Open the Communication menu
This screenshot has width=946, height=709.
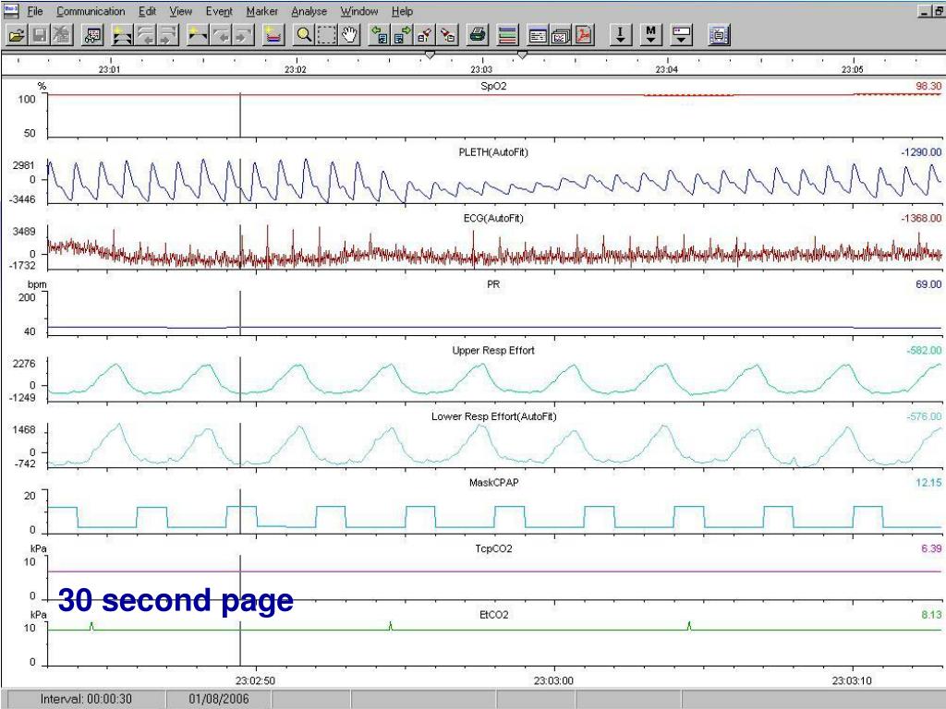(x=91, y=11)
